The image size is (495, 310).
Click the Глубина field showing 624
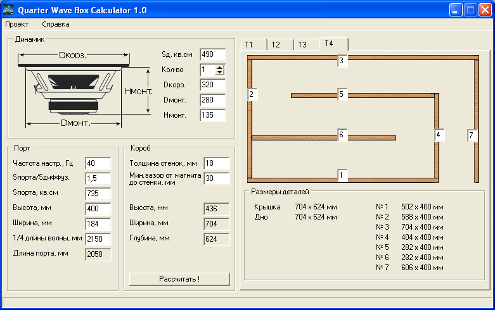(x=217, y=239)
